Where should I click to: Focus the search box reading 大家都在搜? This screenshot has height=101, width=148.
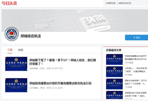coord(126,3)
